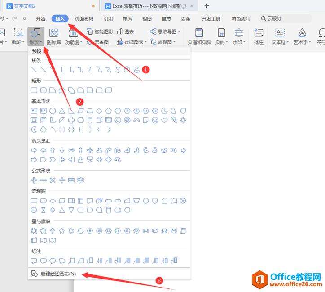Choose the right arrow in 箭头总汇
The height and width of the screenshot is (292, 325).
tap(34, 150)
